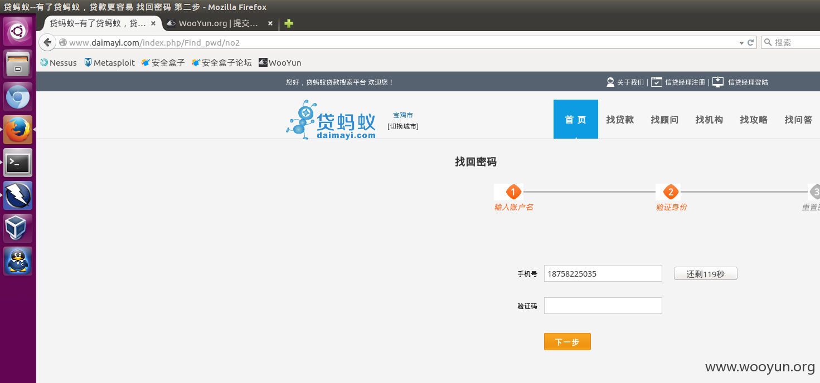Open URL bar history dropdown arrow
The height and width of the screenshot is (383, 820).
tap(741, 43)
